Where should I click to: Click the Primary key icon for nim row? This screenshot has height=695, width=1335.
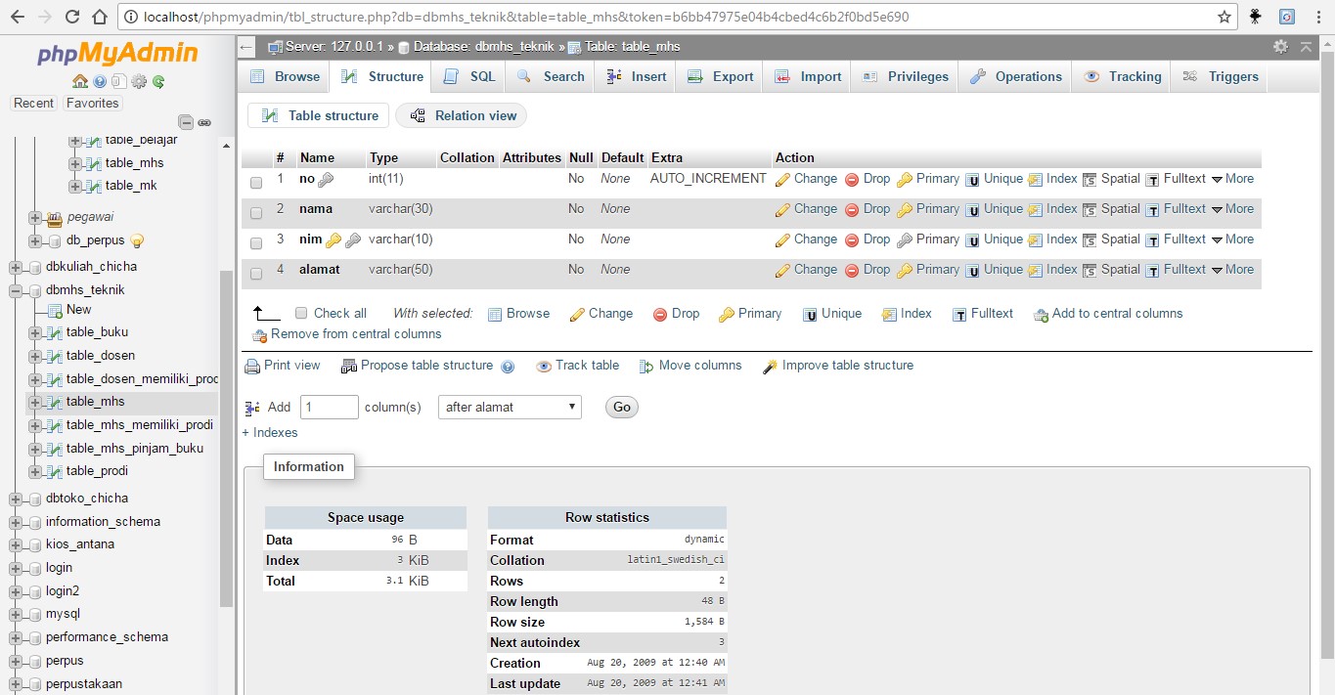tap(905, 239)
